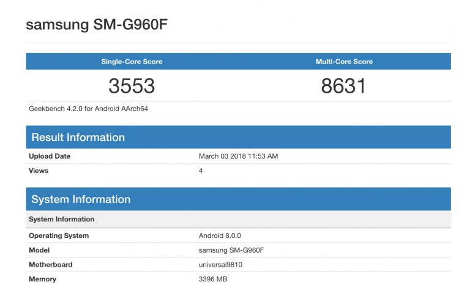Select the single-core score 3553
The height and width of the screenshot is (288, 470).
pyautogui.click(x=132, y=86)
